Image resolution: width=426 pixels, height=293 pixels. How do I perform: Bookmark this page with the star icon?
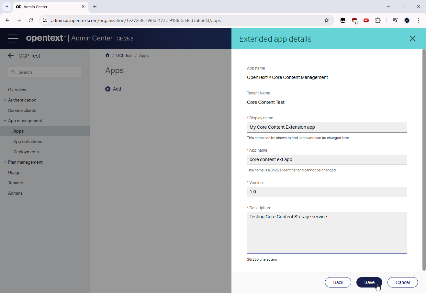point(327,20)
